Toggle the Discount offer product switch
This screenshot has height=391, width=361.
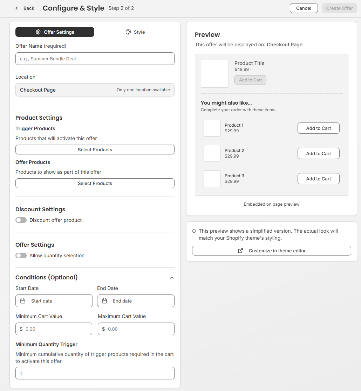point(21,220)
